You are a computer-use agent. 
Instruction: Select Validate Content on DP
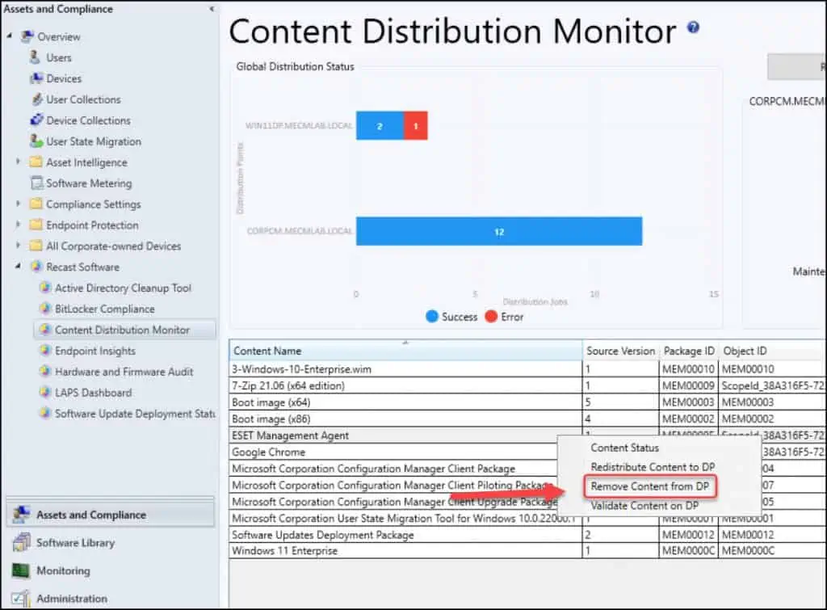(644, 506)
